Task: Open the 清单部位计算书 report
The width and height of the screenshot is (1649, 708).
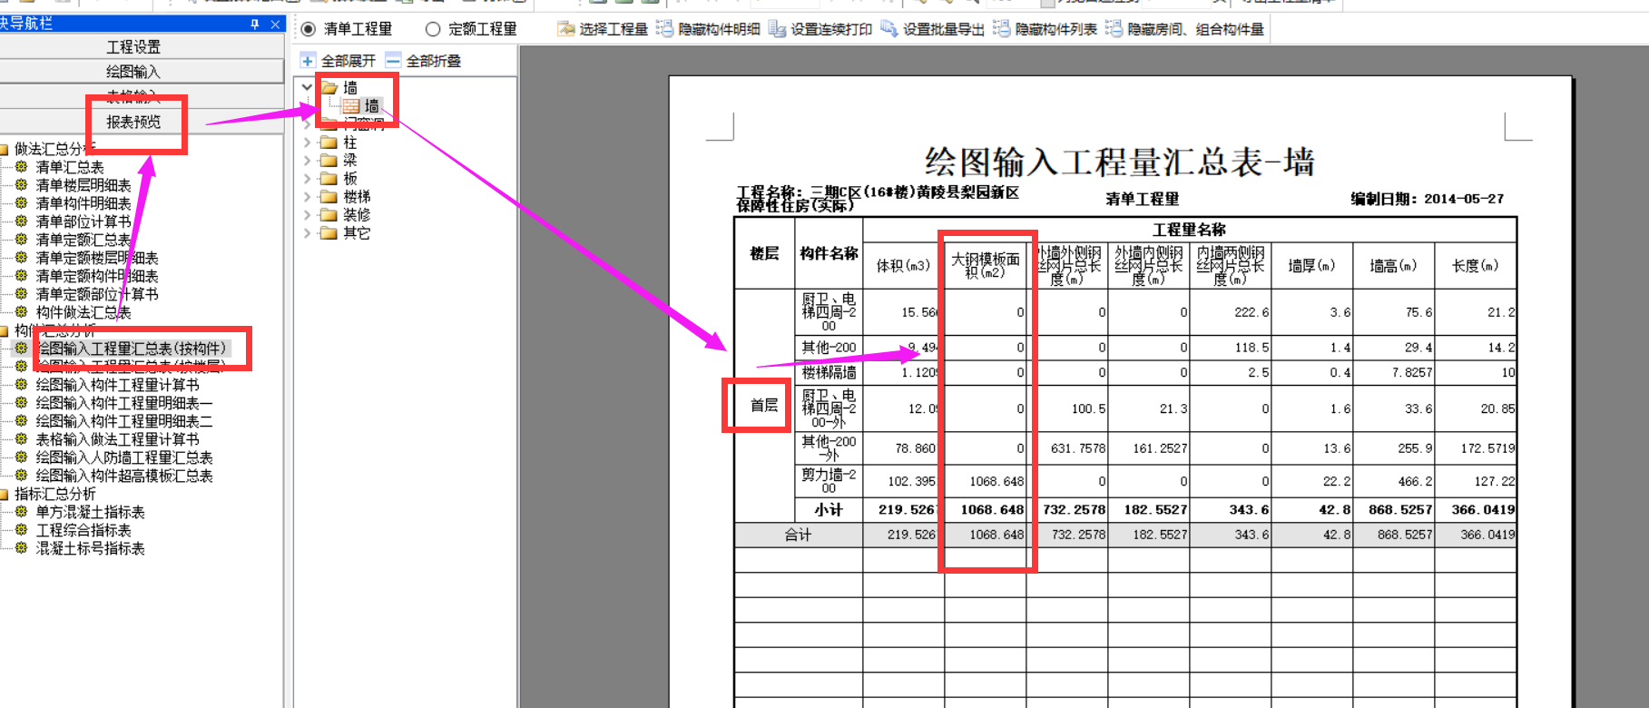Action: pos(83,221)
